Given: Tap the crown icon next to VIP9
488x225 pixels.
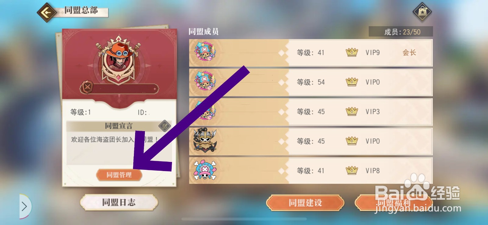Looking at the screenshot, I should (x=352, y=52).
